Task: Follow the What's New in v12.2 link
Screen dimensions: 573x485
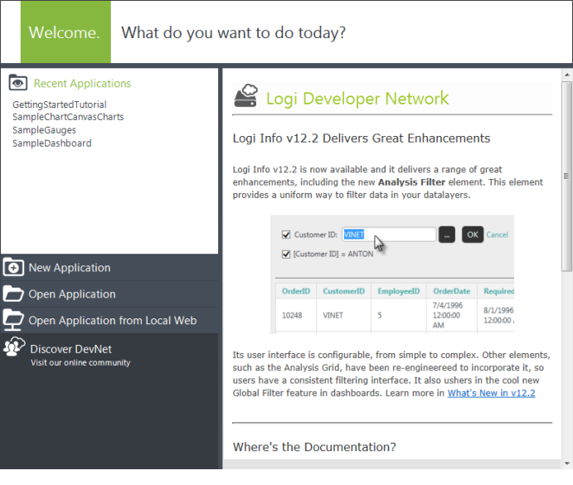Action: point(491,393)
